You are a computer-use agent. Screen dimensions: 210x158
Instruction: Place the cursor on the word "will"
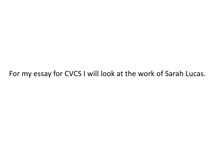[93, 74]
